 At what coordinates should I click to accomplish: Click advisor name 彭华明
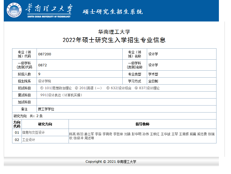point(137,134)
